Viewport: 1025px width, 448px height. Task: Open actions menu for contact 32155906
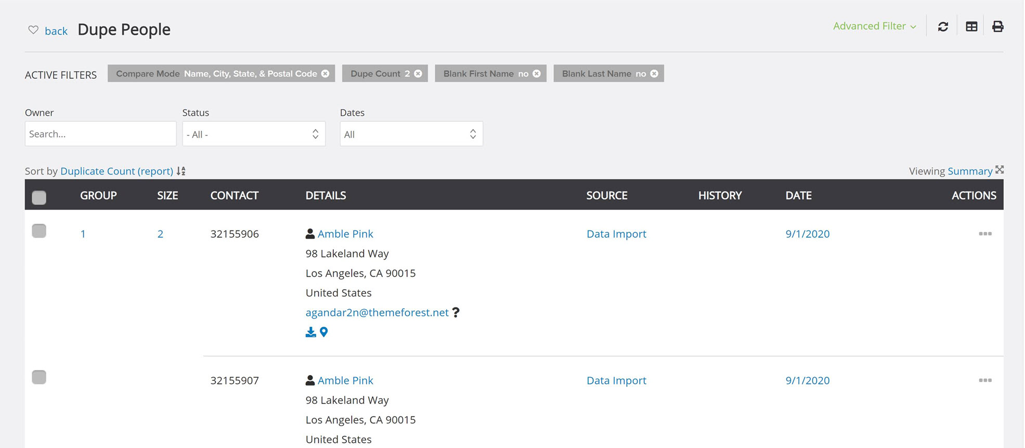click(985, 234)
